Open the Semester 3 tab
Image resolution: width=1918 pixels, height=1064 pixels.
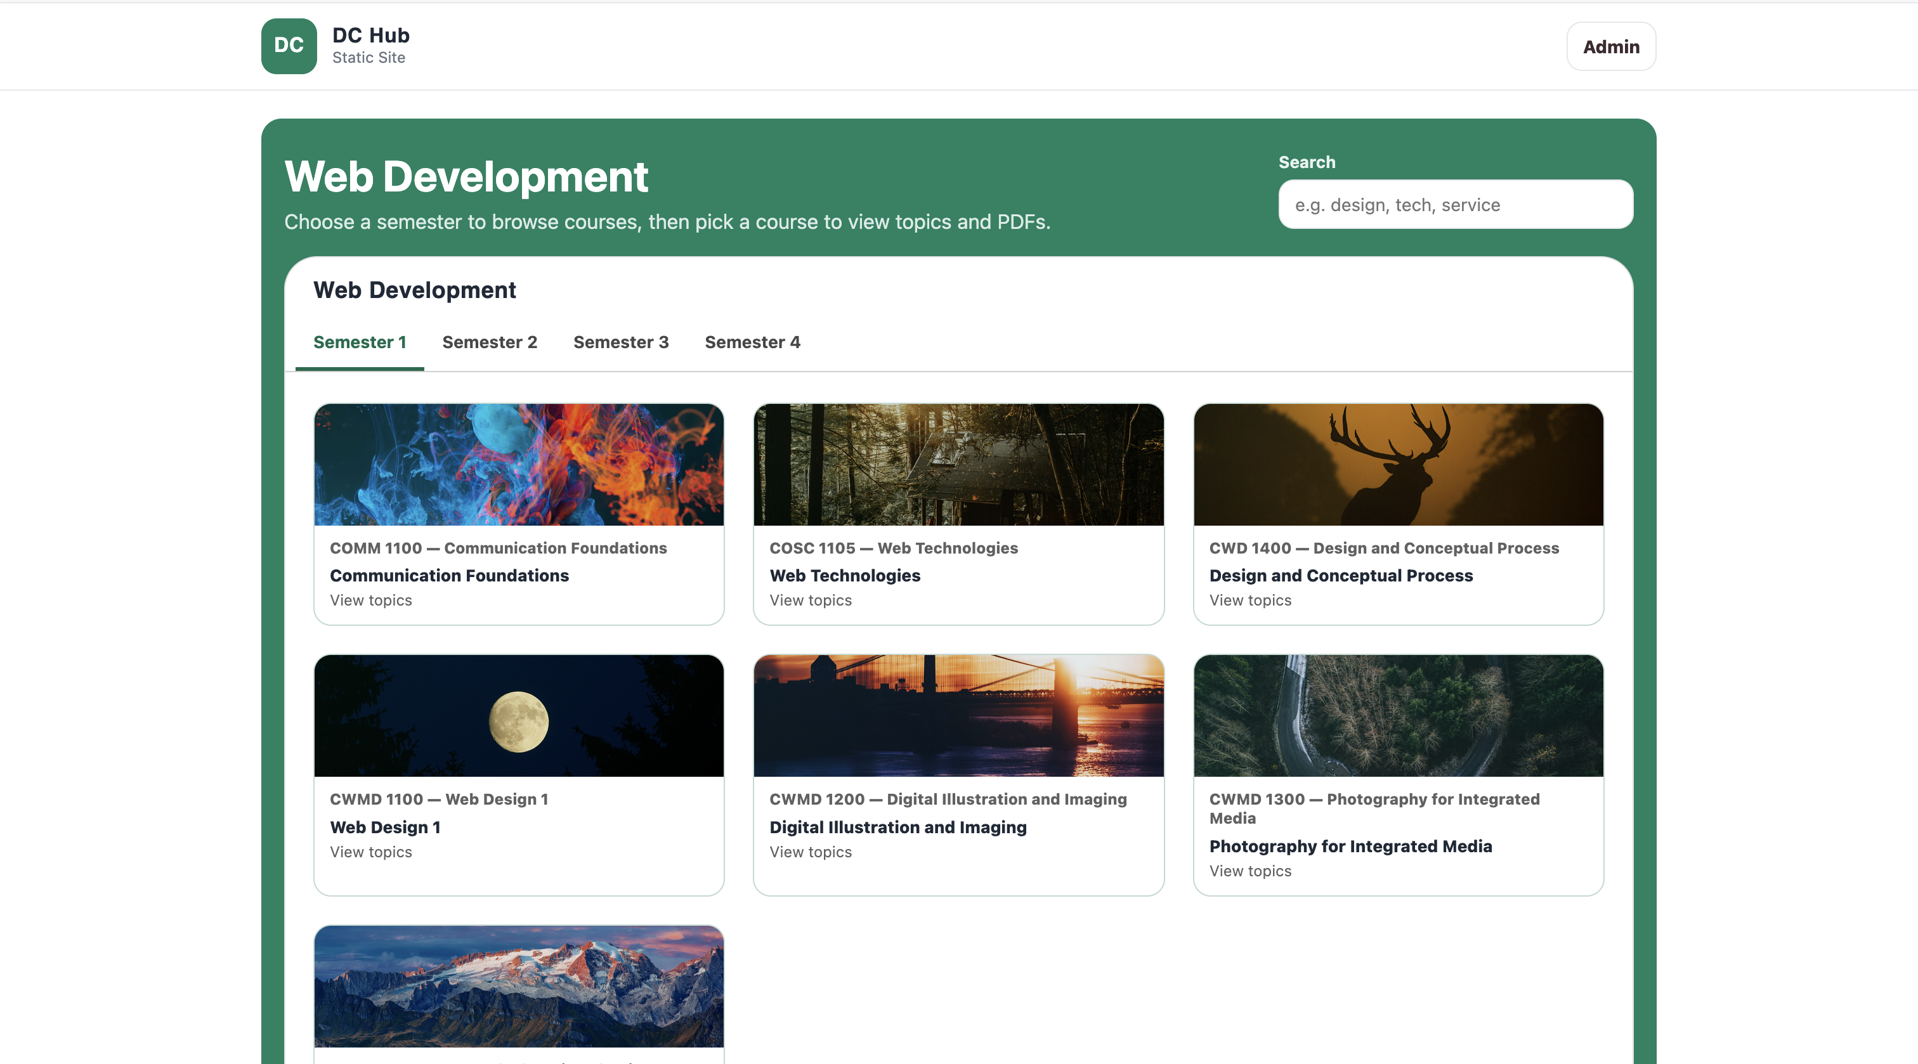620,342
